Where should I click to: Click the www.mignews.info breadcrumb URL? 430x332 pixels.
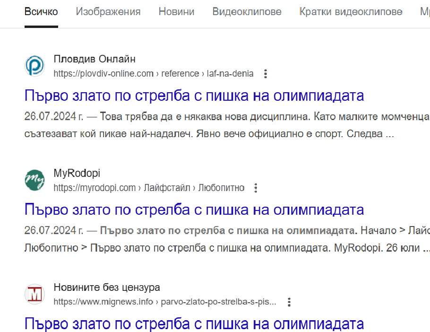point(164,302)
